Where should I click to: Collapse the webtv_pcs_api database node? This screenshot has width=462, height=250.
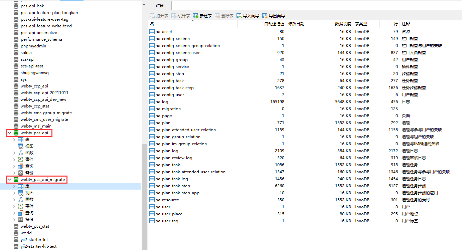[x=9, y=133]
